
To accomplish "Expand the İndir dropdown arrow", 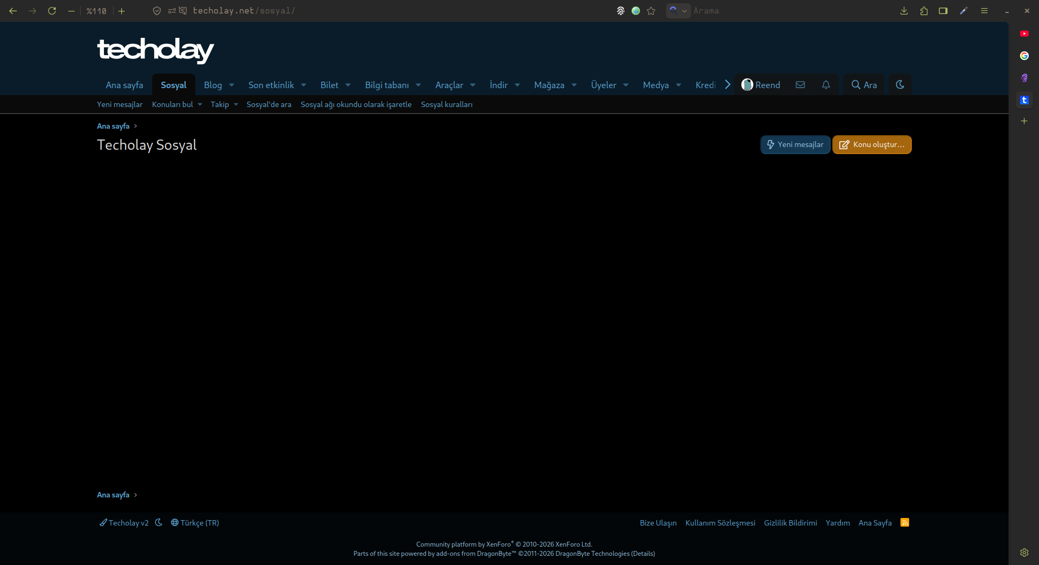I will (517, 85).
